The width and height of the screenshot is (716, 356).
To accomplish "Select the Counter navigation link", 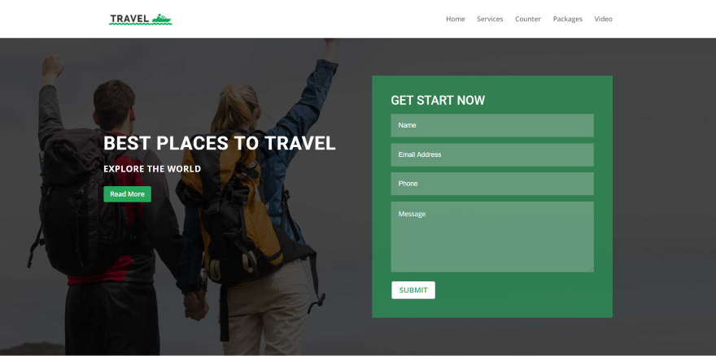I will point(528,19).
